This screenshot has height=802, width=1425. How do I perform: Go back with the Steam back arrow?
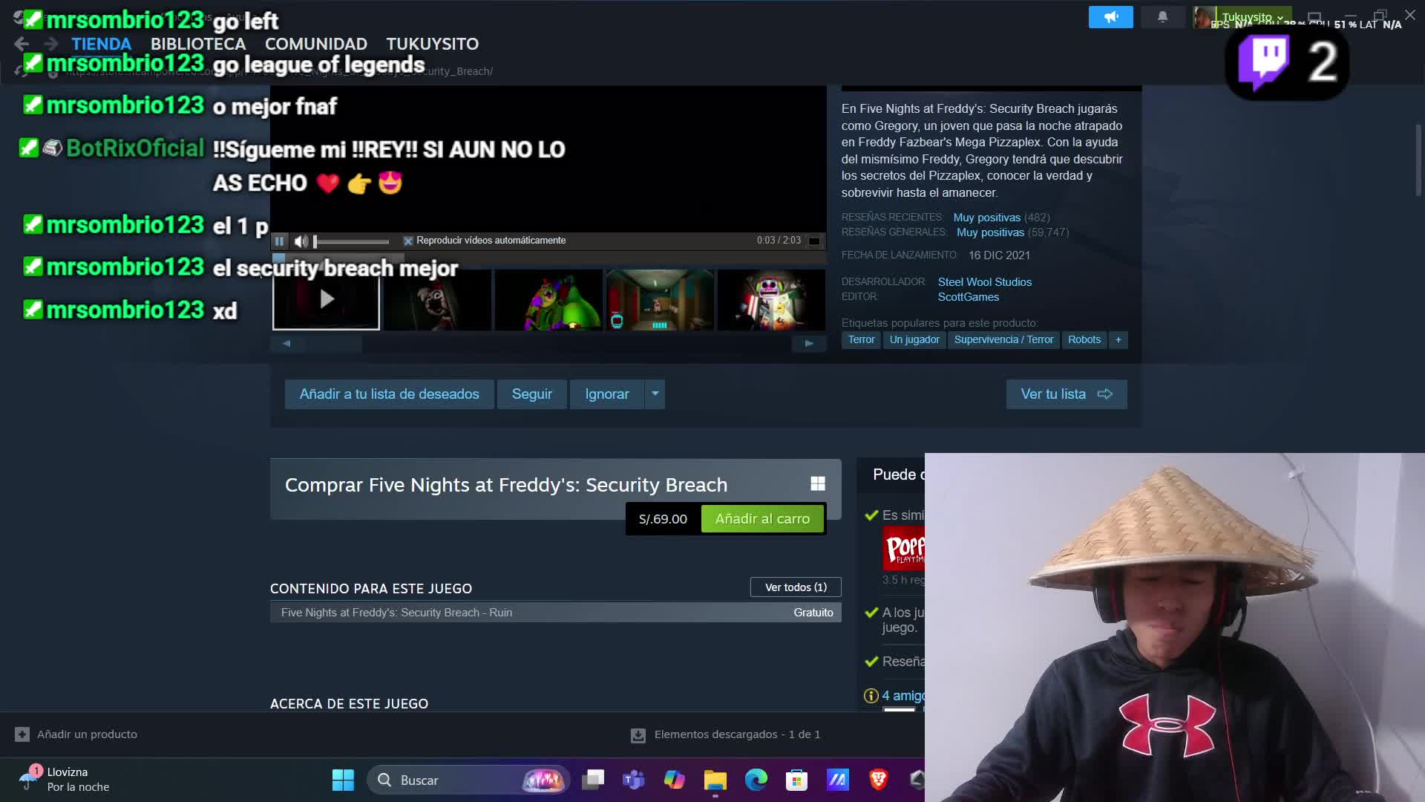coord(22,44)
